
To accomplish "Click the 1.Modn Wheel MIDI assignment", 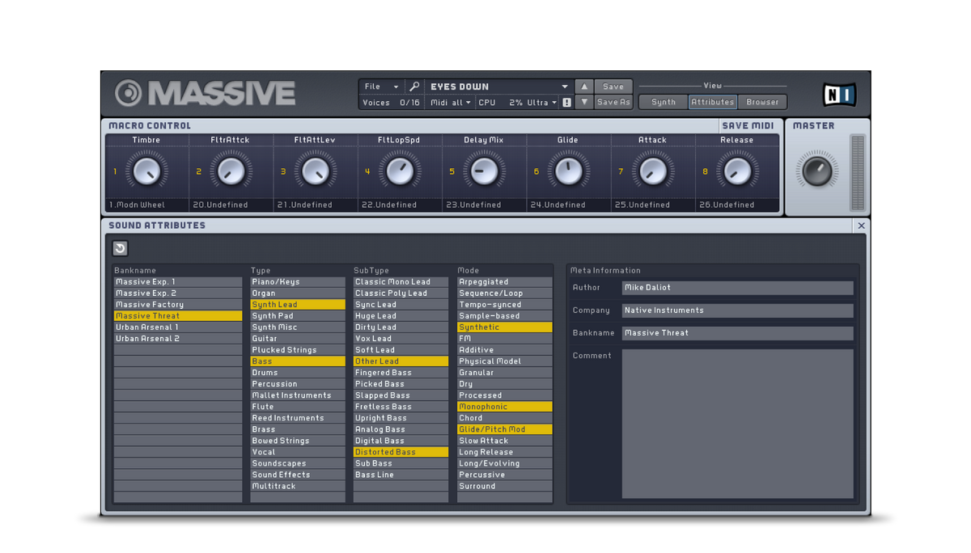I will (x=146, y=205).
